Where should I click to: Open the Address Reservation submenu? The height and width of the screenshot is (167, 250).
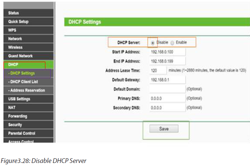[x=29, y=90]
